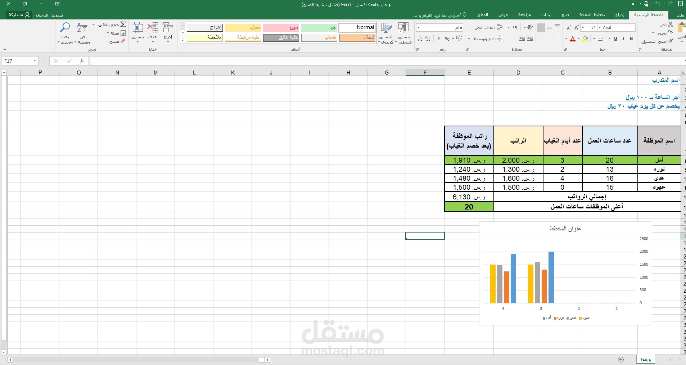The height and width of the screenshot is (365, 686).
Task: Apply the yellow fill color bucket
Action: click(585, 39)
